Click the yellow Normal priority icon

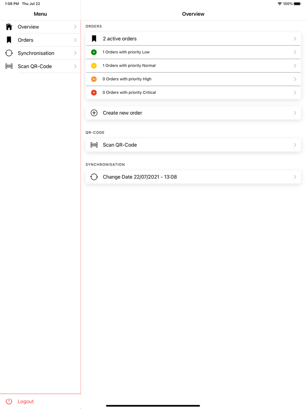click(x=94, y=66)
